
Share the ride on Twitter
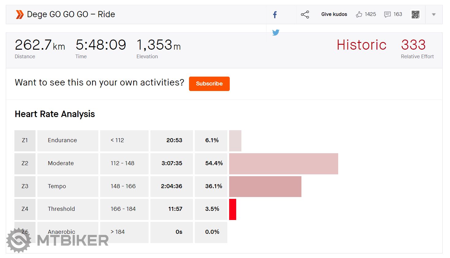[276, 32]
